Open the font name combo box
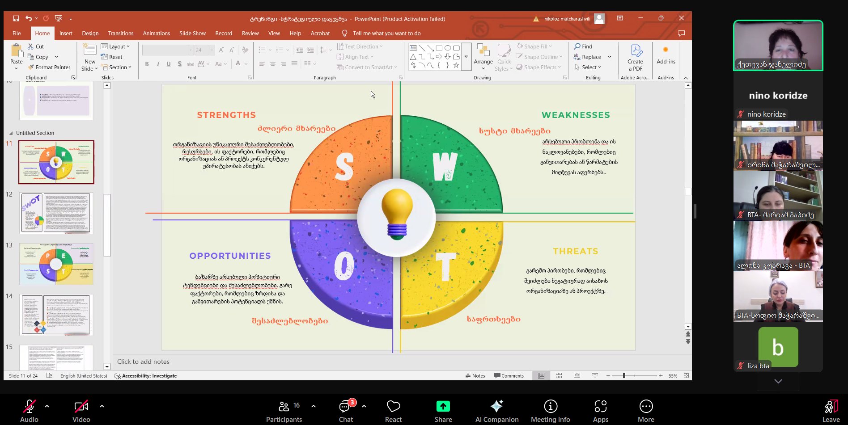848x425 pixels. pyautogui.click(x=167, y=50)
